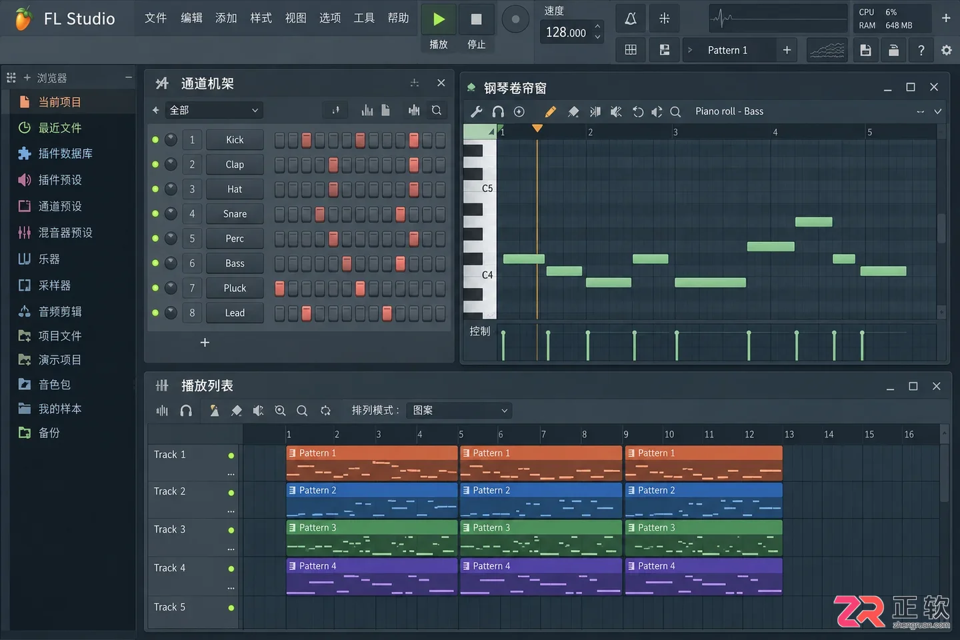Open Mixer presets in browser sidebar
960x640 pixels.
click(x=65, y=233)
